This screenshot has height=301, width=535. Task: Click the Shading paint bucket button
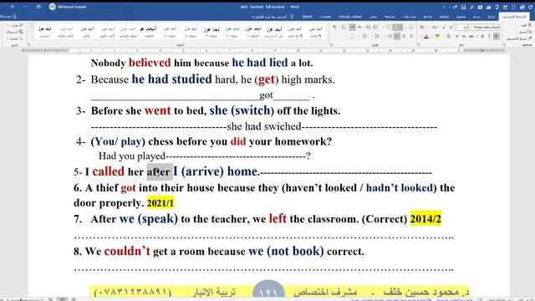click(x=364, y=36)
